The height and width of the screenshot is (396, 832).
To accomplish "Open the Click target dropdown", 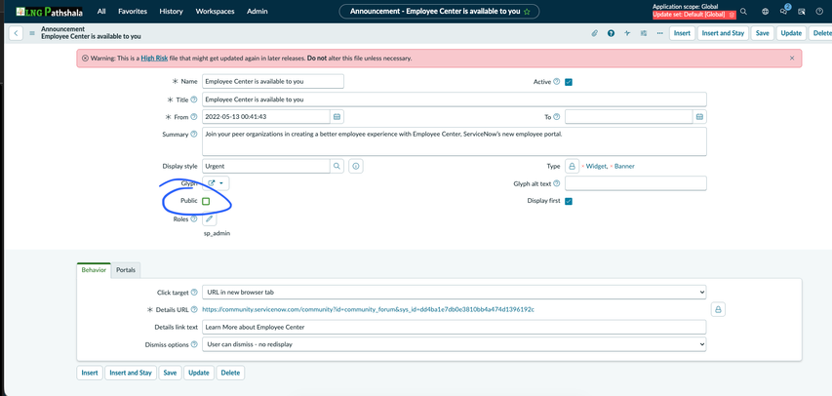I will click(x=455, y=292).
